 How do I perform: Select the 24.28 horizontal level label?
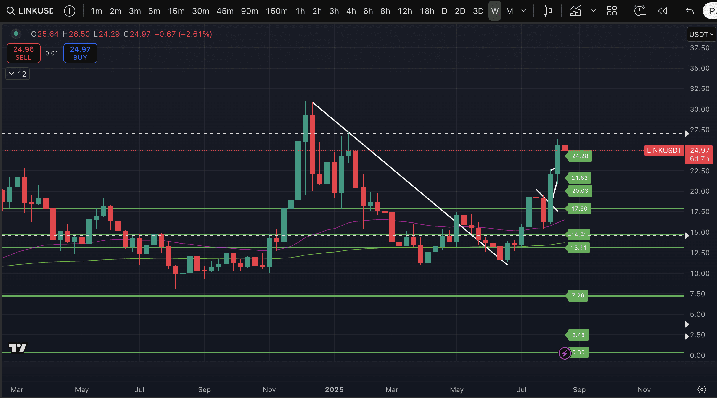[580, 156]
